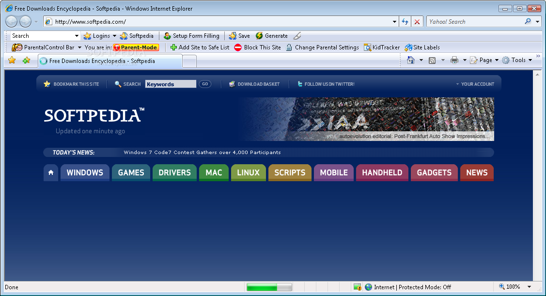Click the browser Forward arrow button
This screenshot has height=296, width=546.
(x=25, y=22)
